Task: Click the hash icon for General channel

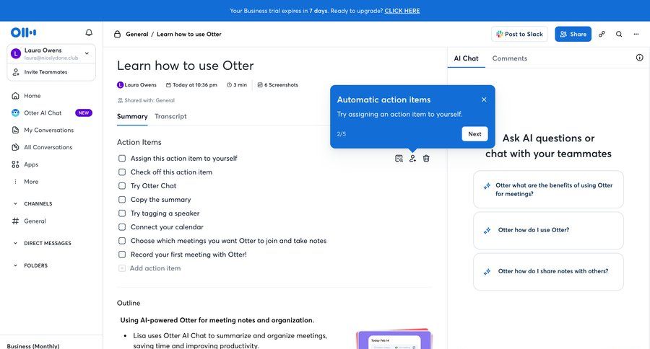Action: [x=15, y=221]
